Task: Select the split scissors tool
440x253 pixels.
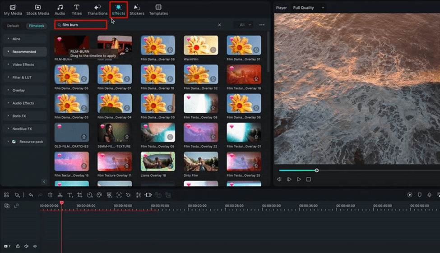Action: click(x=60, y=195)
